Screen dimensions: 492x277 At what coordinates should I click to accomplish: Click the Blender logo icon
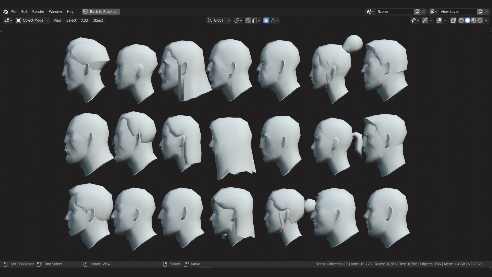pyautogui.click(x=5, y=11)
